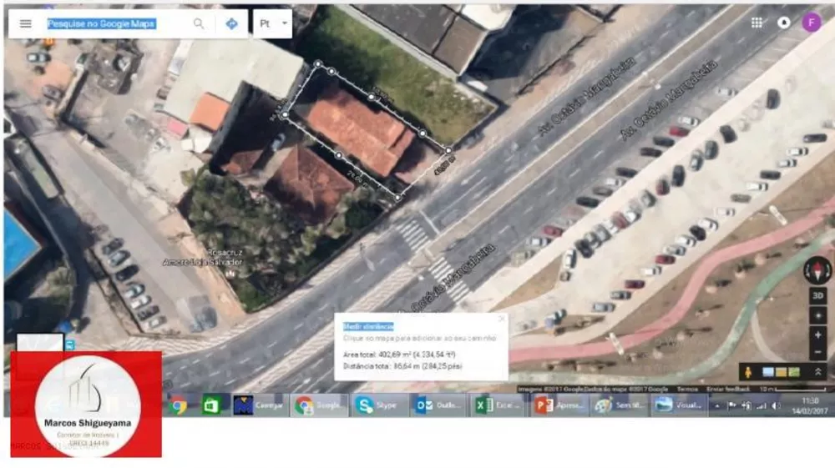This screenshot has height=468, width=835.
Task: Zoom out using the minus button
Action: tap(818, 352)
